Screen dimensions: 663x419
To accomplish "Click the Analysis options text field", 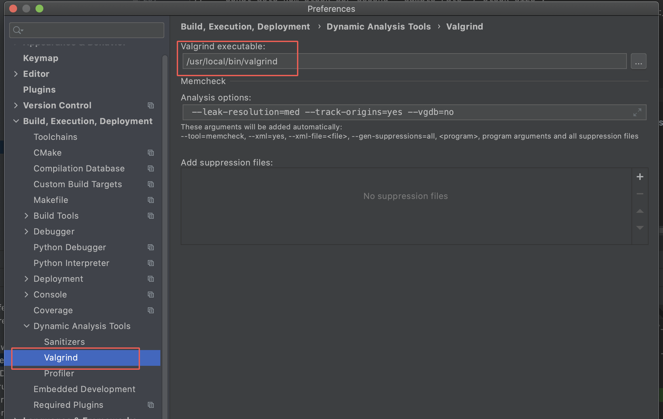I will click(414, 112).
